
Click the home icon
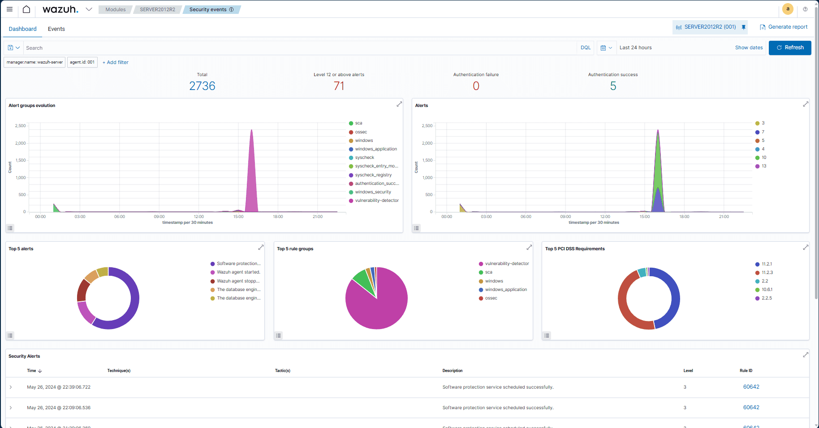(x=26, y=9)
